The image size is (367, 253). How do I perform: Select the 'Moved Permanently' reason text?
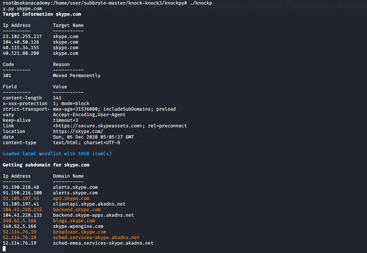click(x=76, y=76)
